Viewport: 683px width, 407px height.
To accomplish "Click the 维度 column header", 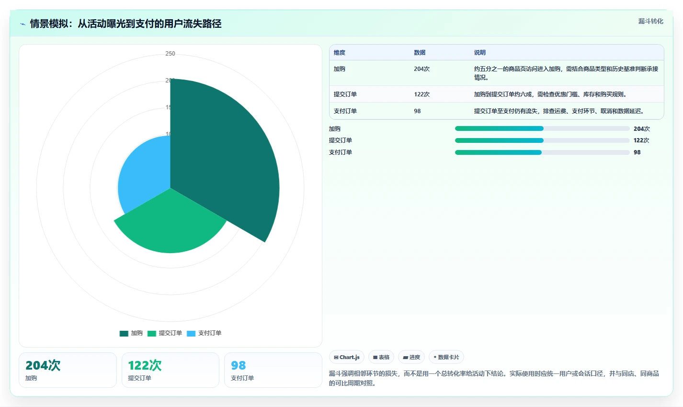I will pyautogui.click(x=340, y=53).
